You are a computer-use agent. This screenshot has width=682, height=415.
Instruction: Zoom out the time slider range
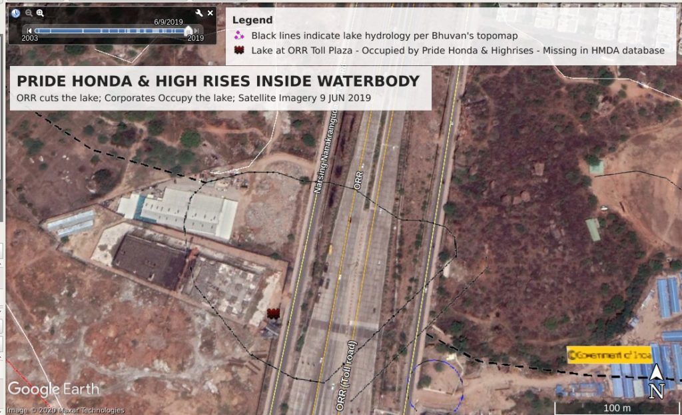pyautogui.click(x=29, y=13)
